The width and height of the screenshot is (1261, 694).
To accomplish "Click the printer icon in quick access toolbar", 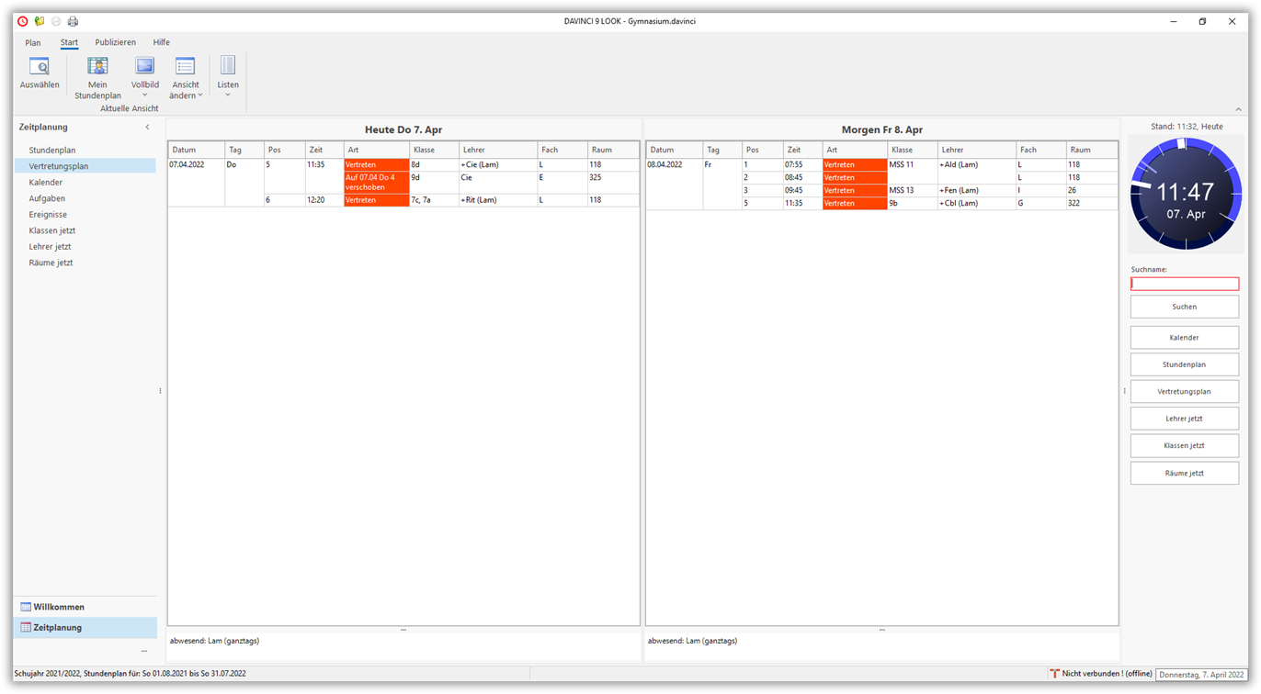I will [73, 21].
